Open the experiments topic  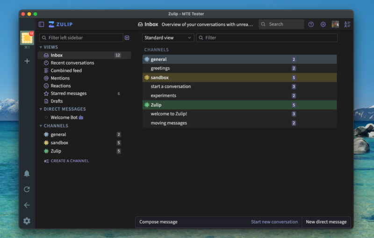click(x=163, y=95)
